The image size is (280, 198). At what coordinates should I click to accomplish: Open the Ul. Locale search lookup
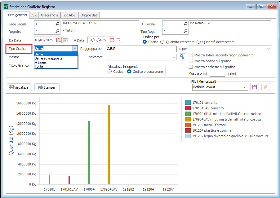coord(185,24)
